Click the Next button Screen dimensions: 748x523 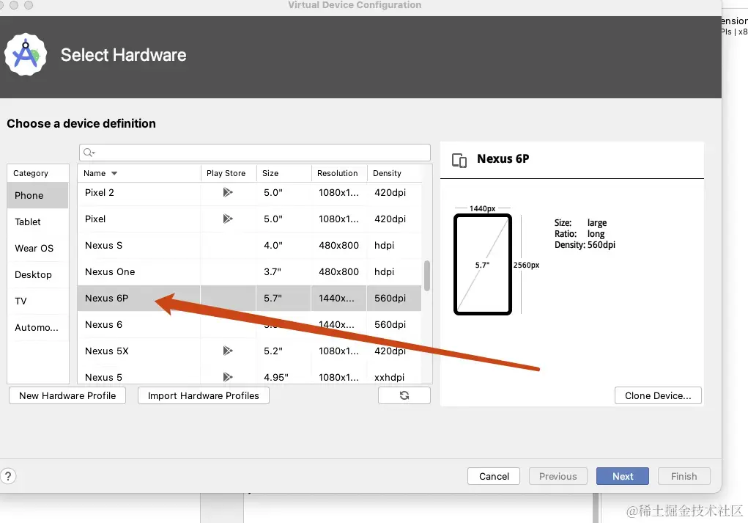[622, 476]
